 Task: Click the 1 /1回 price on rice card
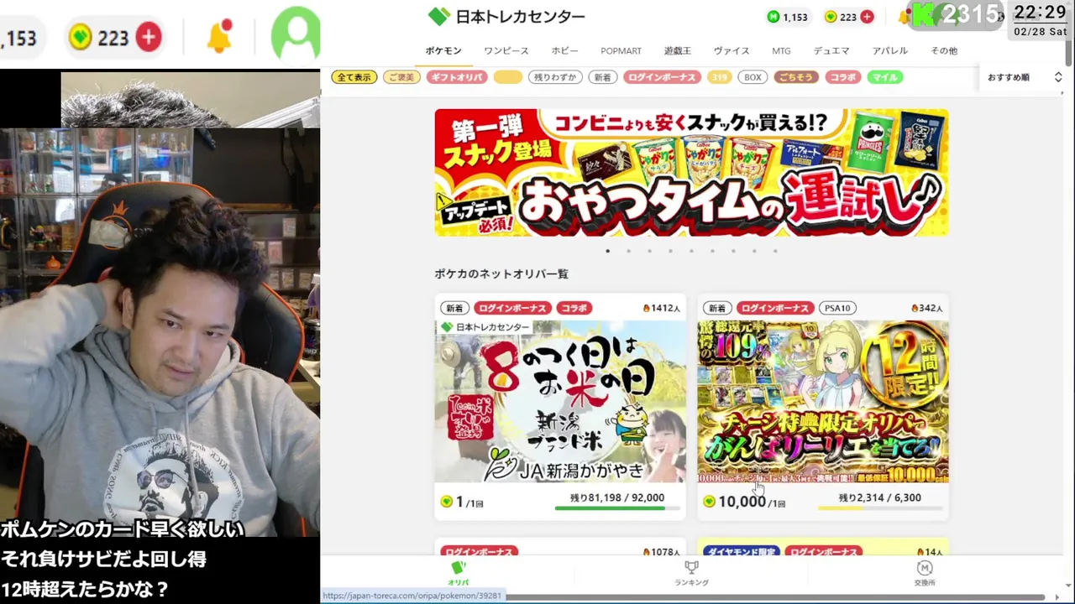469,502
